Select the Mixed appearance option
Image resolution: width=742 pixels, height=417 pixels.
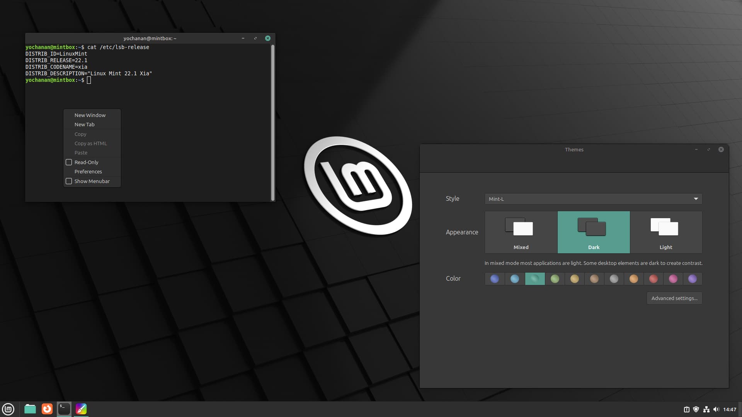[521, 232]
